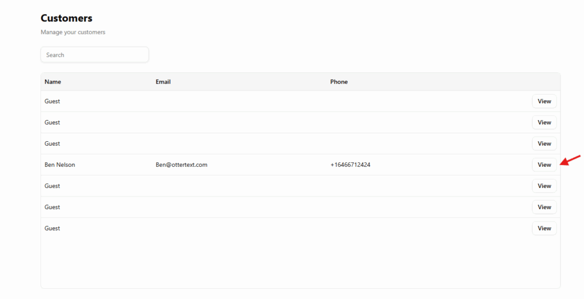Click the Name column header

53,82
